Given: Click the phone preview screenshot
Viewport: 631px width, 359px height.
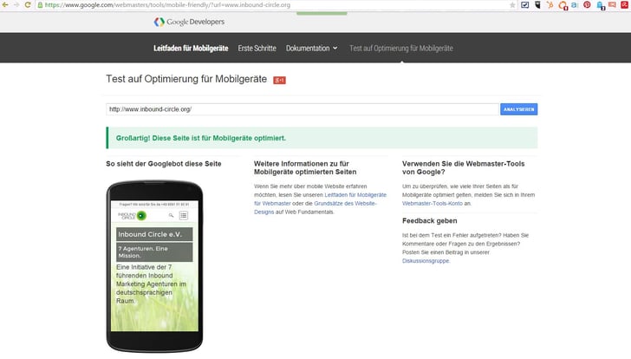Looking at the screenshot, I should [x=154, y=265].
